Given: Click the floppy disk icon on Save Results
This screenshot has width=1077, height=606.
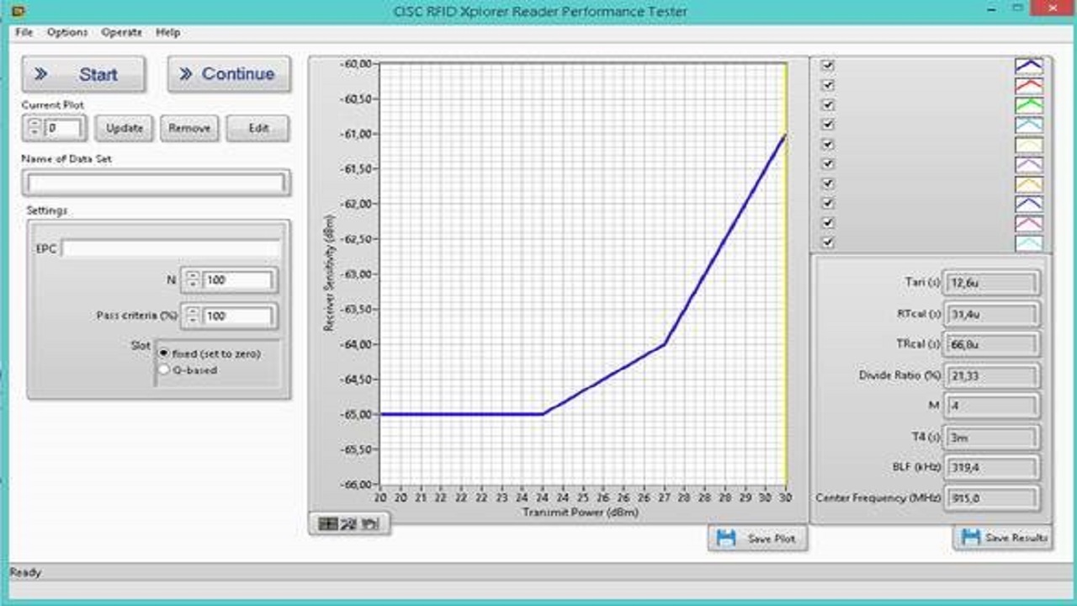Looking at the screenshot, I should point(970,537).
